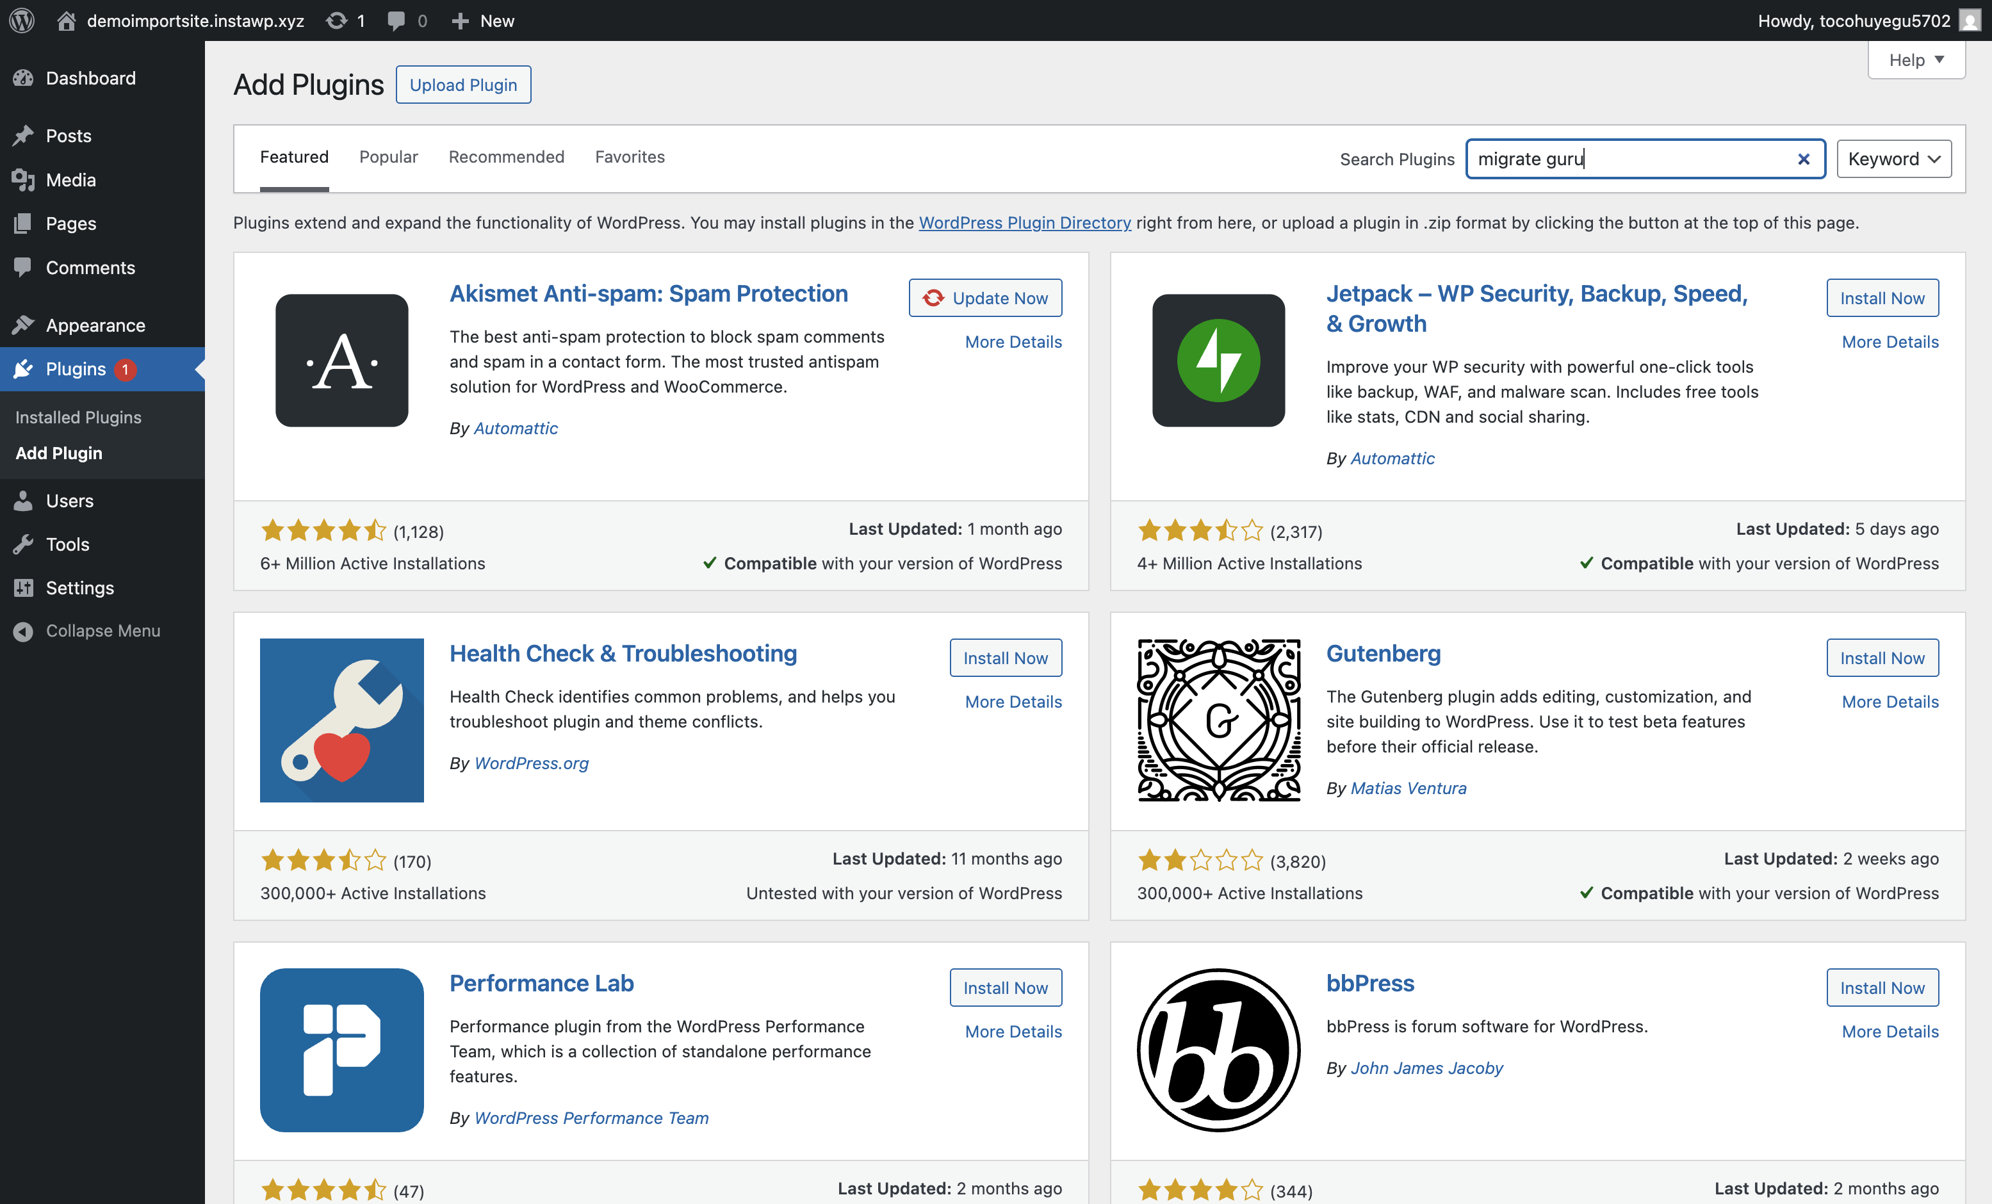The width and height of the screenshot is (1992, 1204).
Task: Open Installed Plugins in the sidebar
Action: tap(78, 416)
